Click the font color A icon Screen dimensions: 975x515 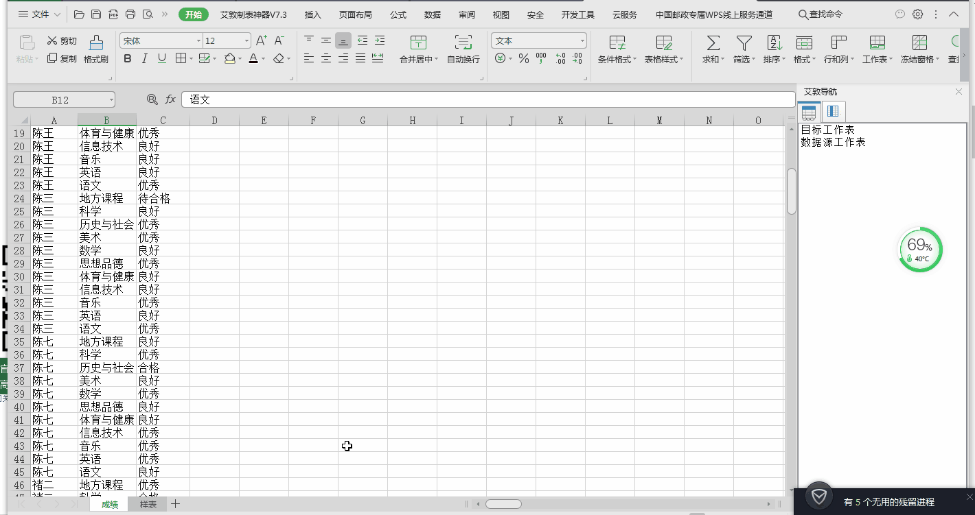pos(253,59)
